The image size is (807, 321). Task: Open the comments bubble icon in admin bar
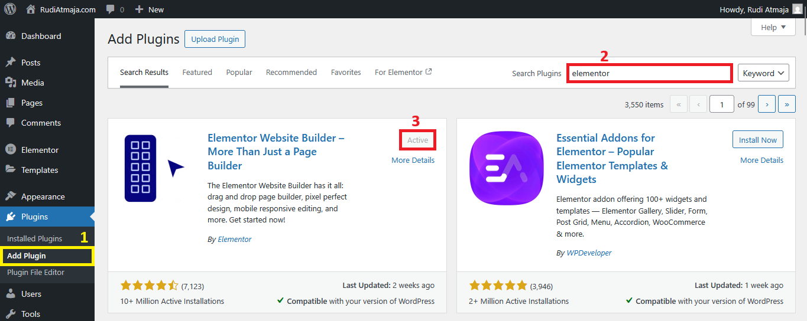click(x=111, y=9)
